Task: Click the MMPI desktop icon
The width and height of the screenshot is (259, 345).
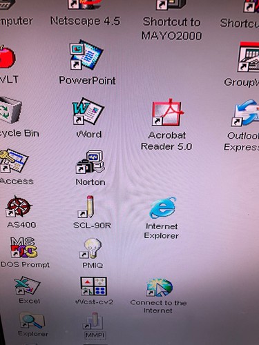Action: pyautogui.click(x=93, y=321)
